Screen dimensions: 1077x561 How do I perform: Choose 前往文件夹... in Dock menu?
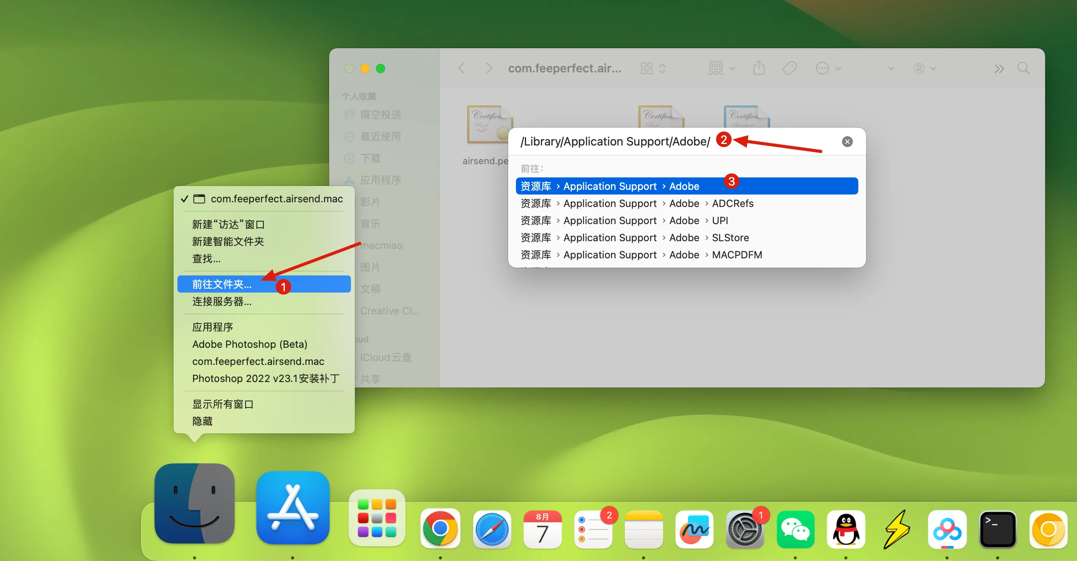coord(264,284)
